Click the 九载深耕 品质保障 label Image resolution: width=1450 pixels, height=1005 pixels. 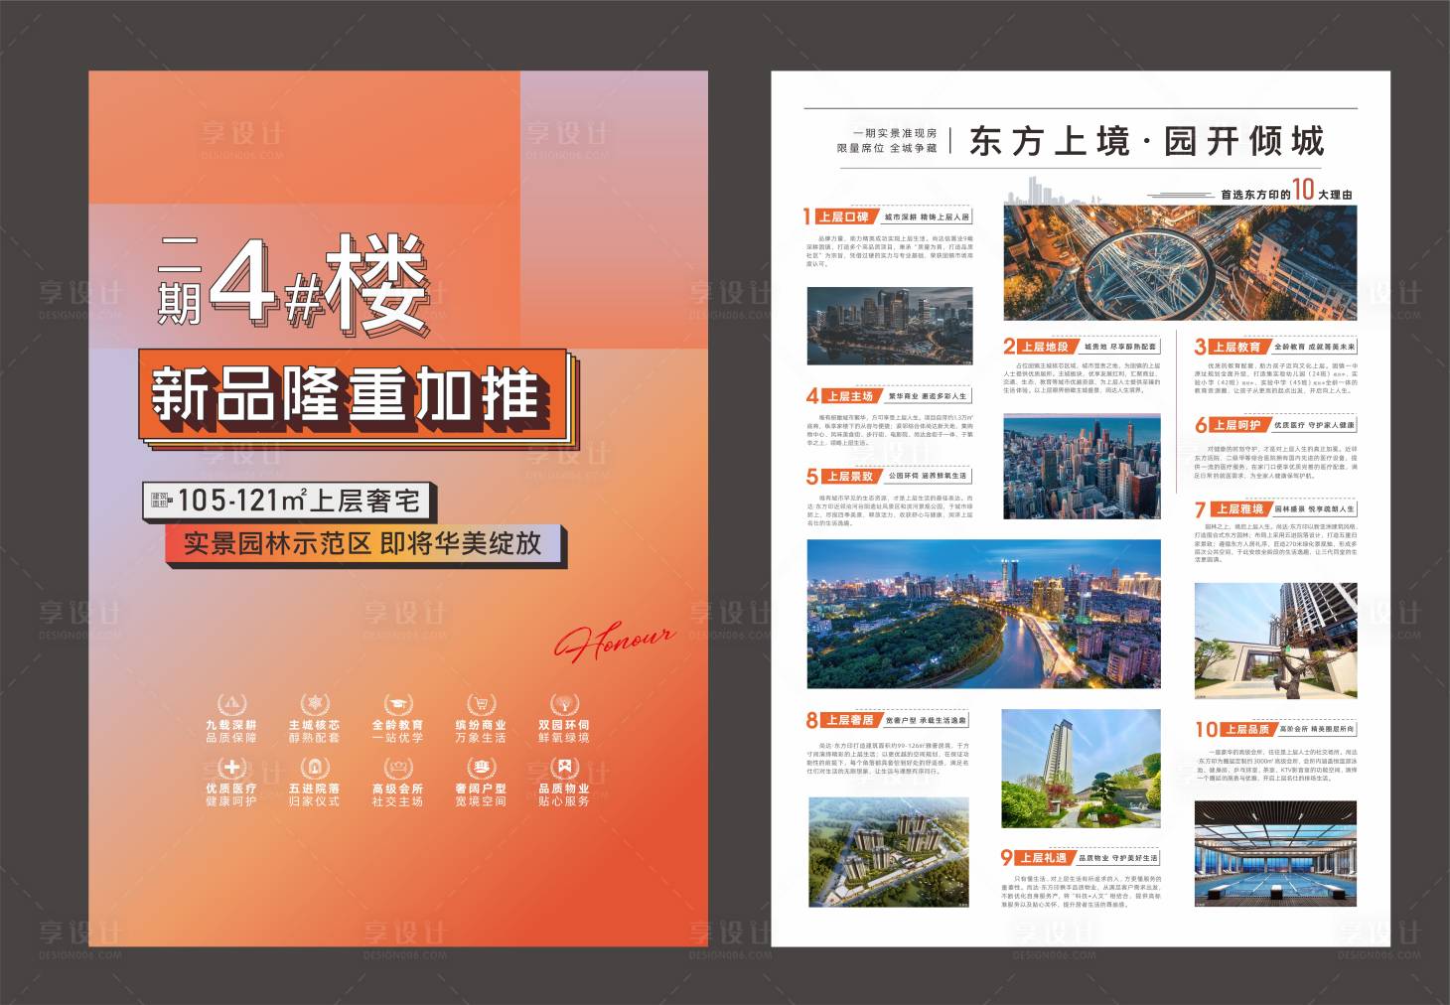(x=231, y=732)
